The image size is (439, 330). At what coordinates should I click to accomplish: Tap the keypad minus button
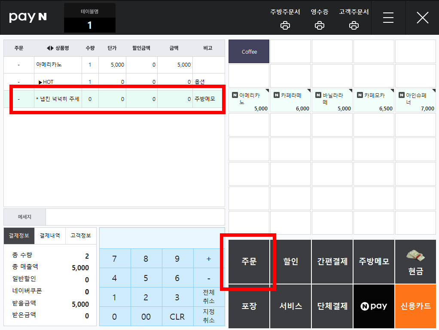click(209, 278)
